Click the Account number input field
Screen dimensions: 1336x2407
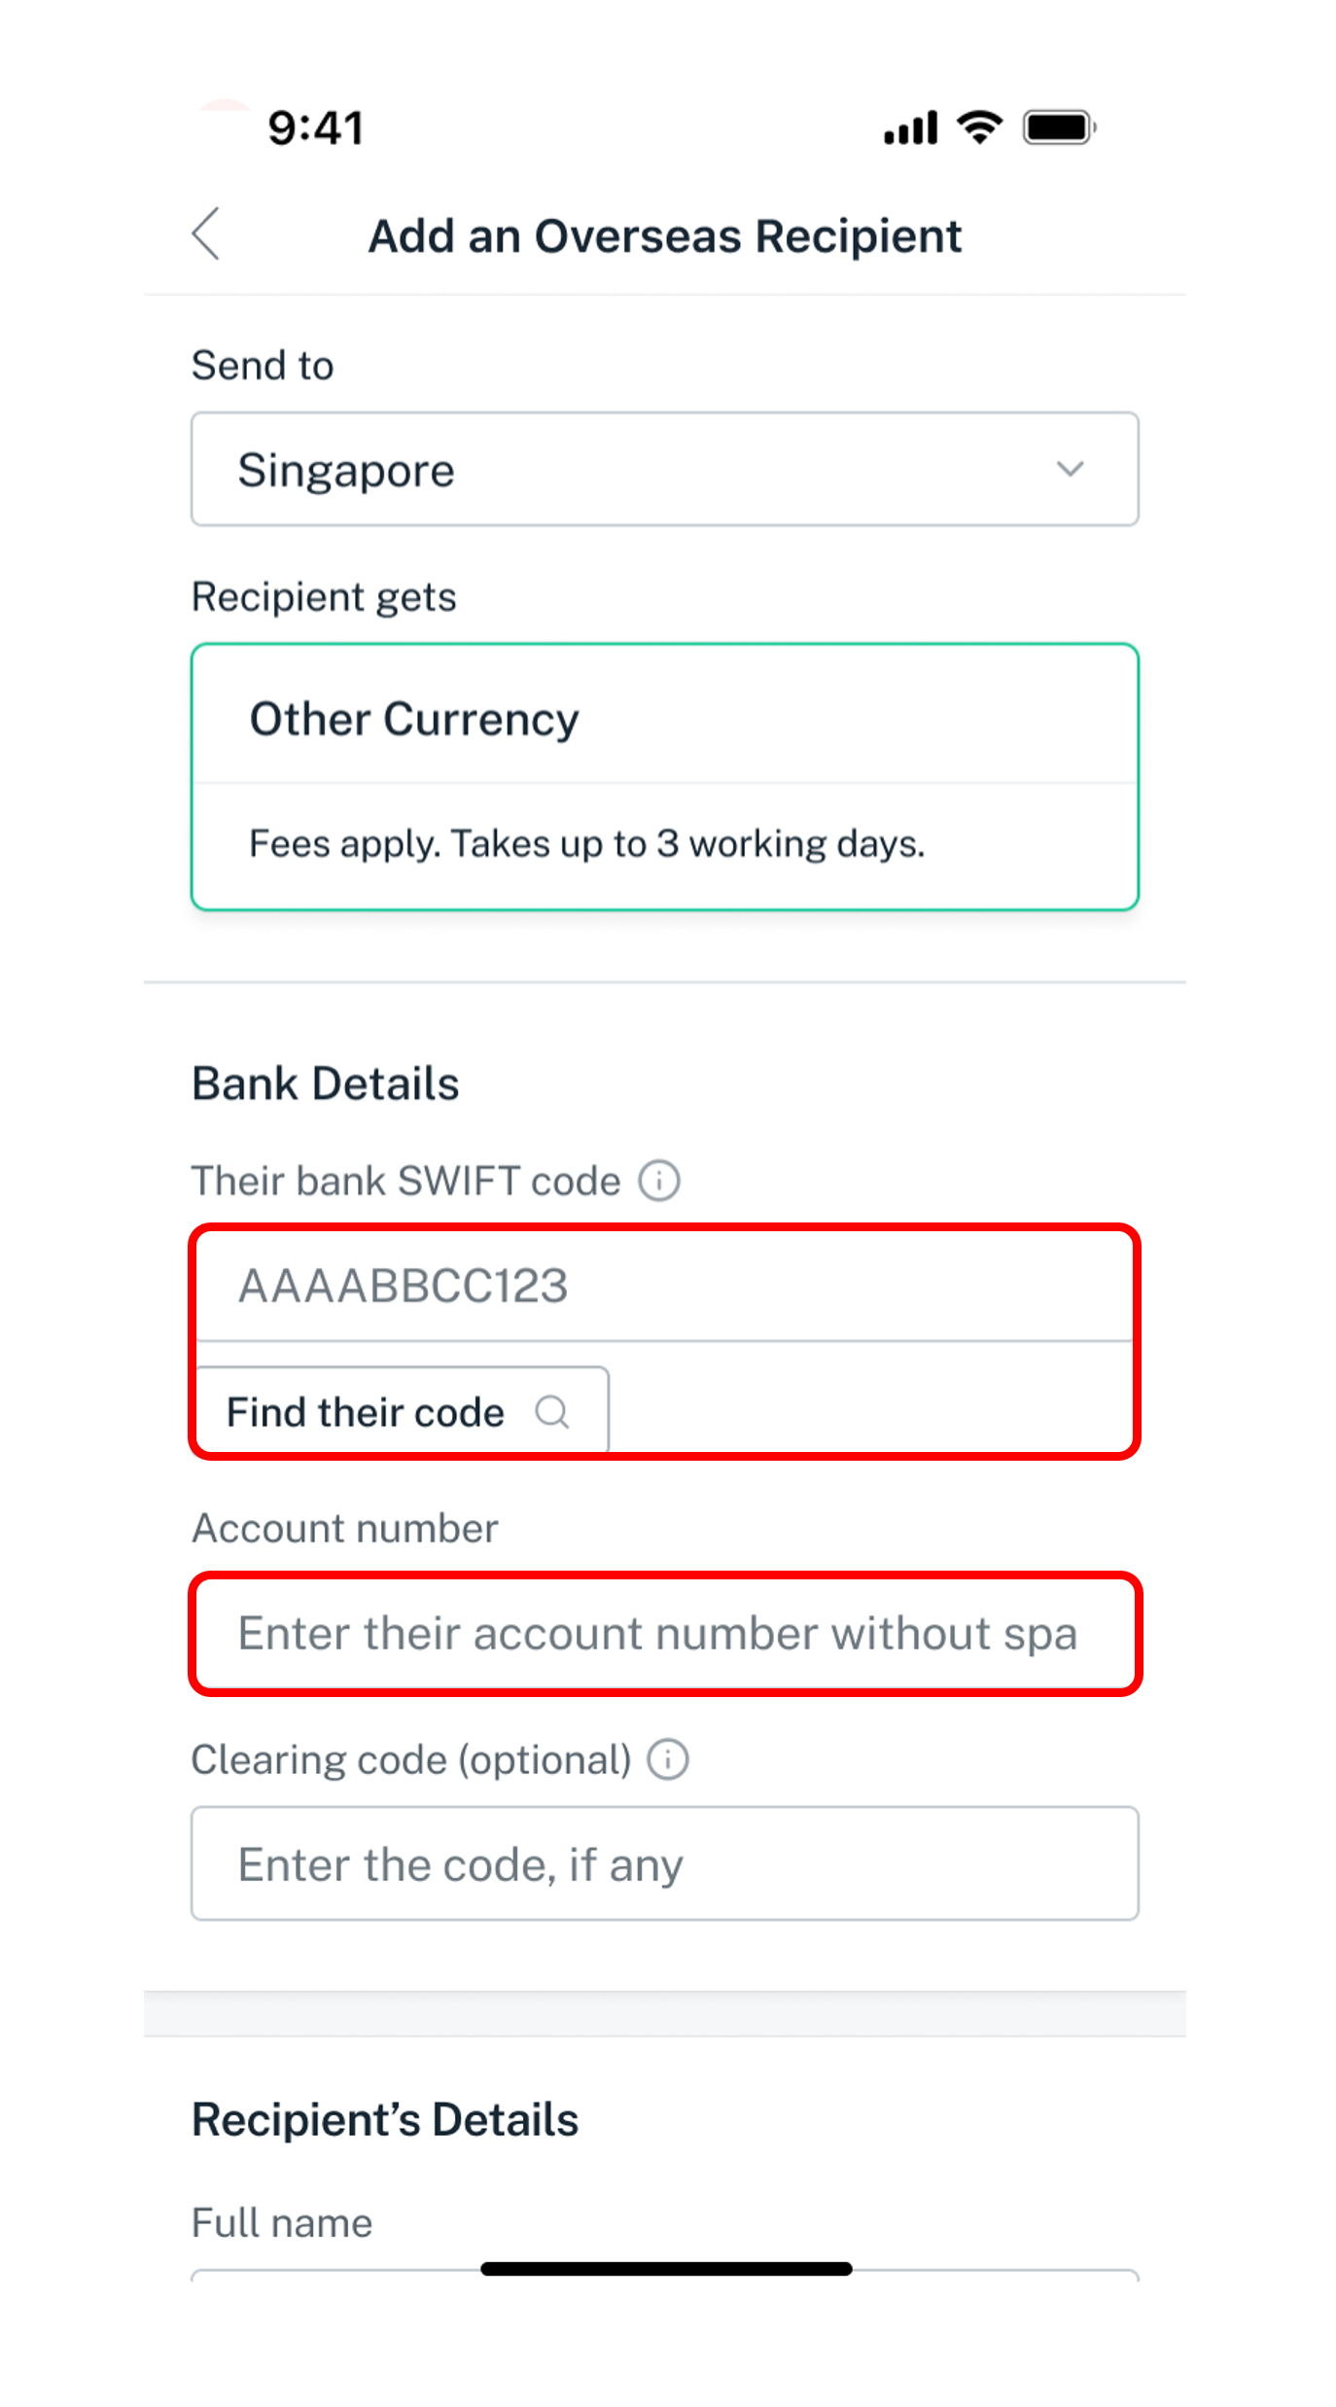click(x=664, y=1634)
